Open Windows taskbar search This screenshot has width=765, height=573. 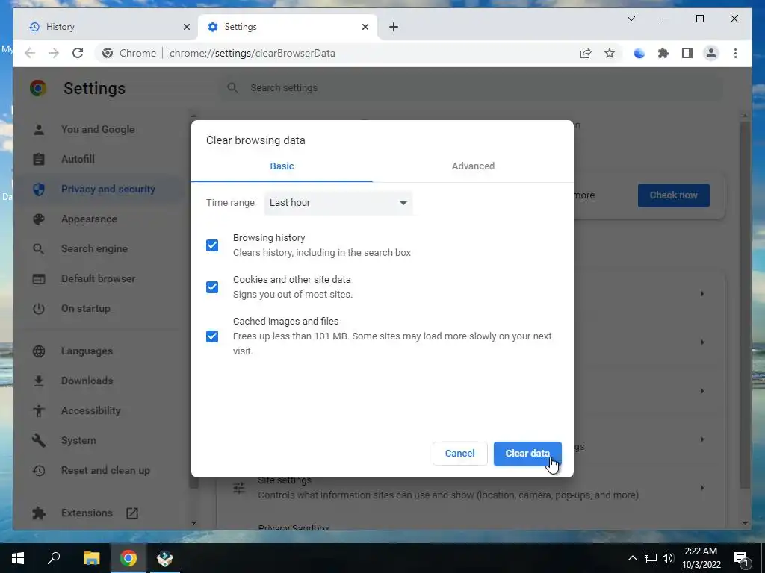(54, 558)
